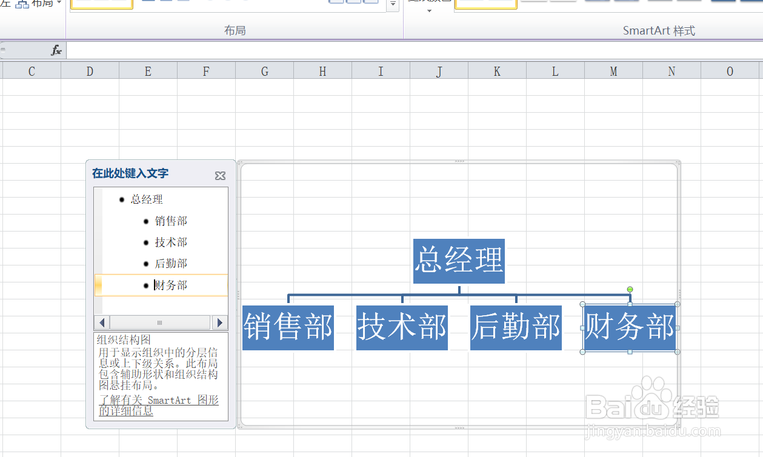
Task: Open the 了解有关 SmartArt 图形的详细信息 link
Action: pyautogui.click(x=159, y=405)
